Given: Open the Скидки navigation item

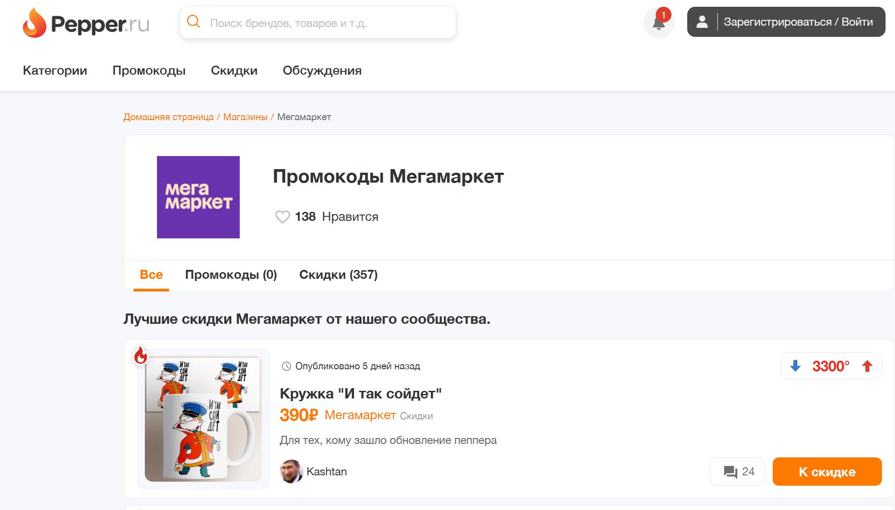Looking at the screenshot, I should [234, 71].
